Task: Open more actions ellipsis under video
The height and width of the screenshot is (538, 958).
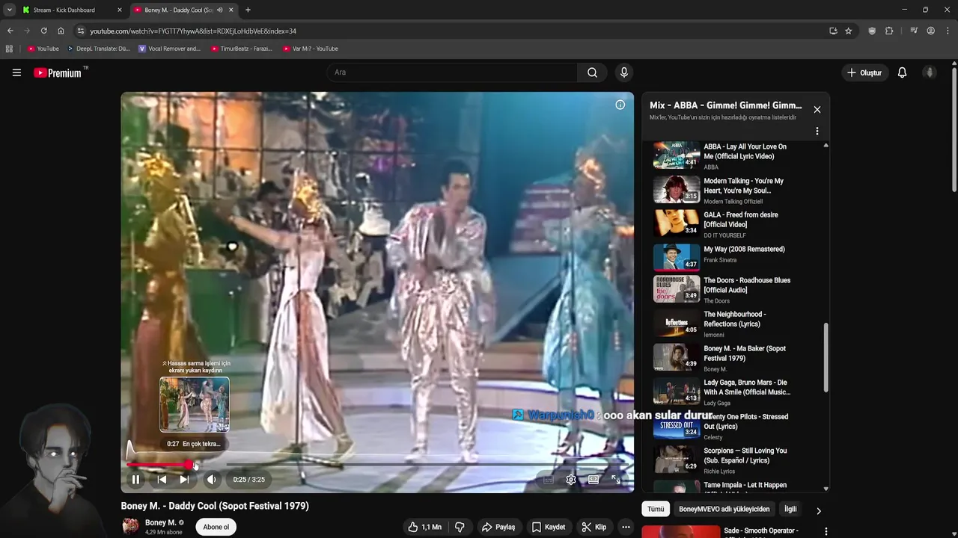Action: pos(626,527)
